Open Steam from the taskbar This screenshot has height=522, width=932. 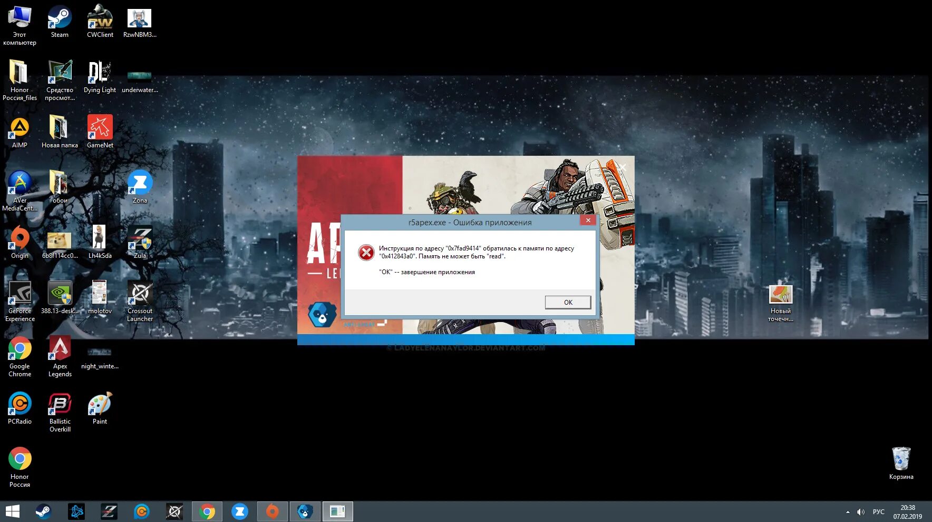click(44, 511)
